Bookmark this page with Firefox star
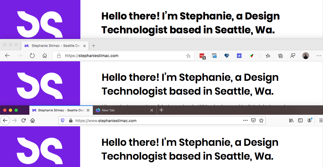 click(x=261, y=121)
